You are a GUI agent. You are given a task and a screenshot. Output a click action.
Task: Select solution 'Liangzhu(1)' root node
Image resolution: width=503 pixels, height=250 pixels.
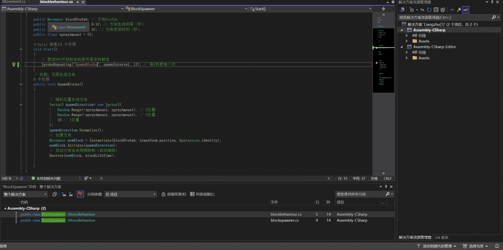tap(443, 25)
